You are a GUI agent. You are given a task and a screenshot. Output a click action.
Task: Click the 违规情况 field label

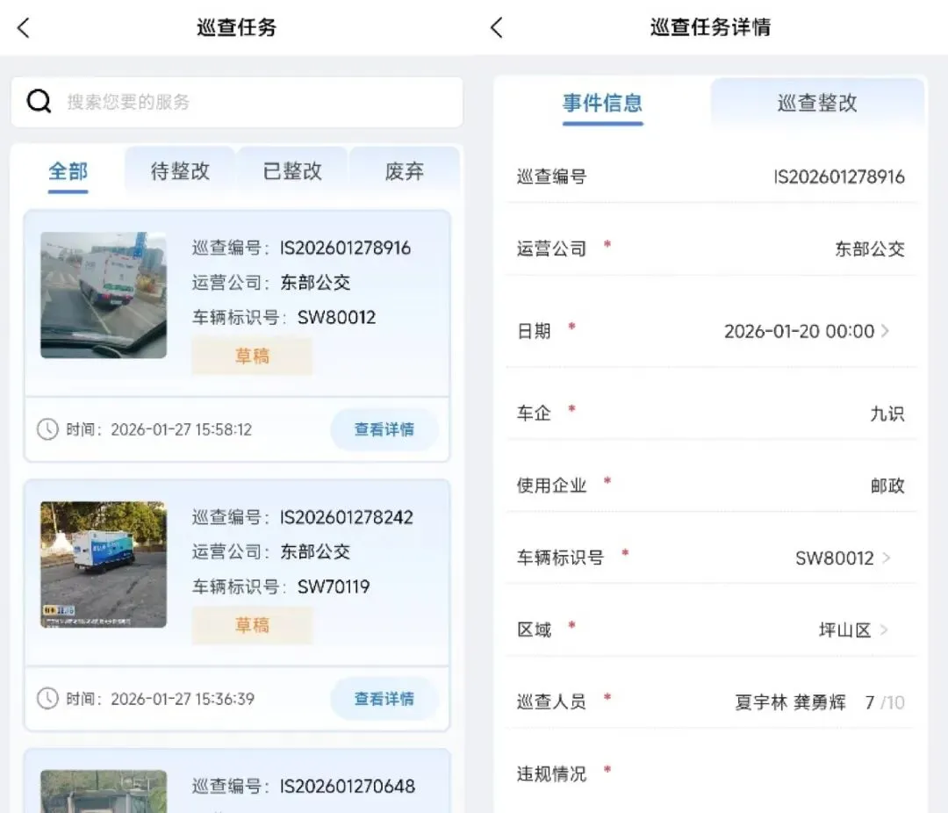tap(551, 773)
